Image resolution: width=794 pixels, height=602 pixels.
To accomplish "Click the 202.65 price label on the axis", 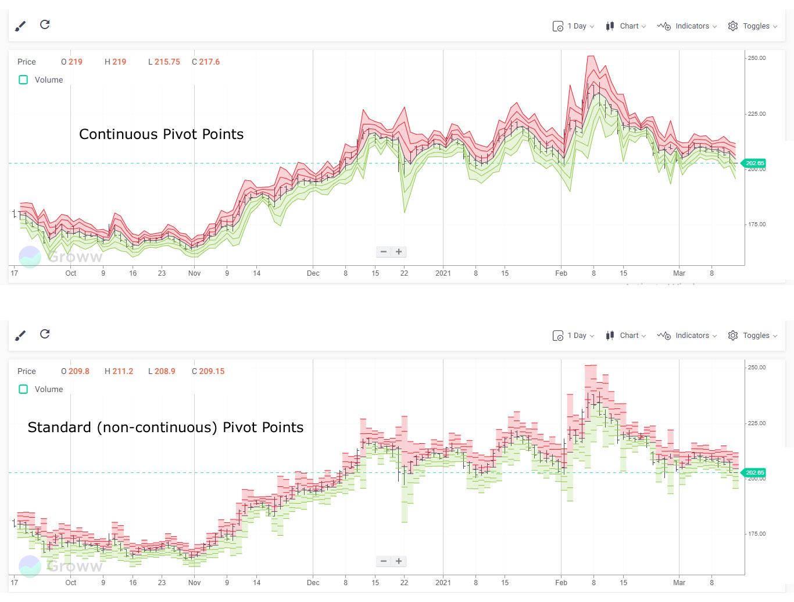I will 754,163.
